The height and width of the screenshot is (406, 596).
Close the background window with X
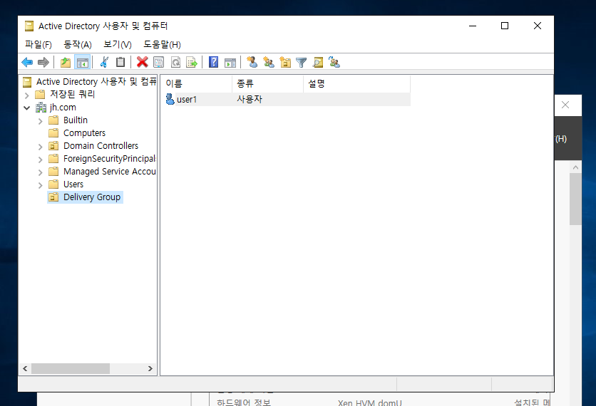coord(565,105)
